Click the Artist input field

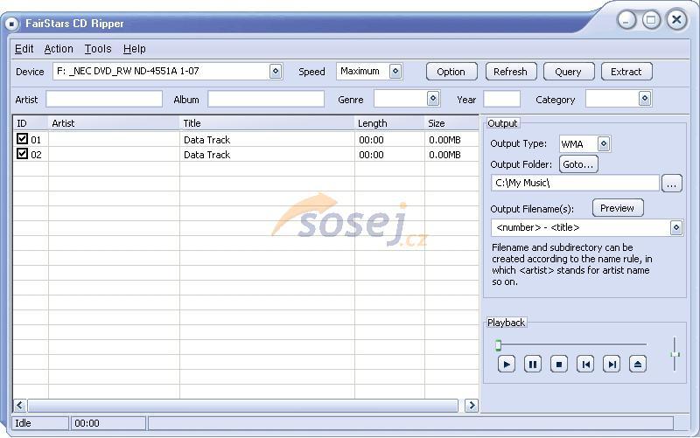104,99
